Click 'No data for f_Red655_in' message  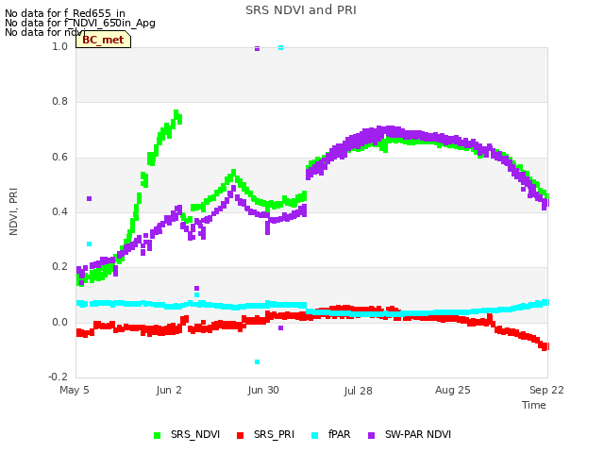point(65,13)
